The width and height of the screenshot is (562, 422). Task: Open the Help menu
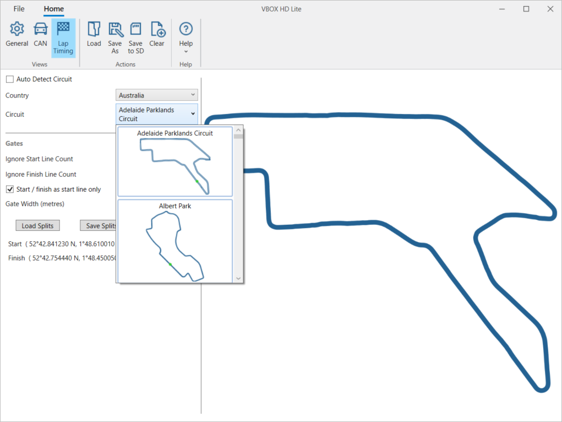(x=185, y=38)
